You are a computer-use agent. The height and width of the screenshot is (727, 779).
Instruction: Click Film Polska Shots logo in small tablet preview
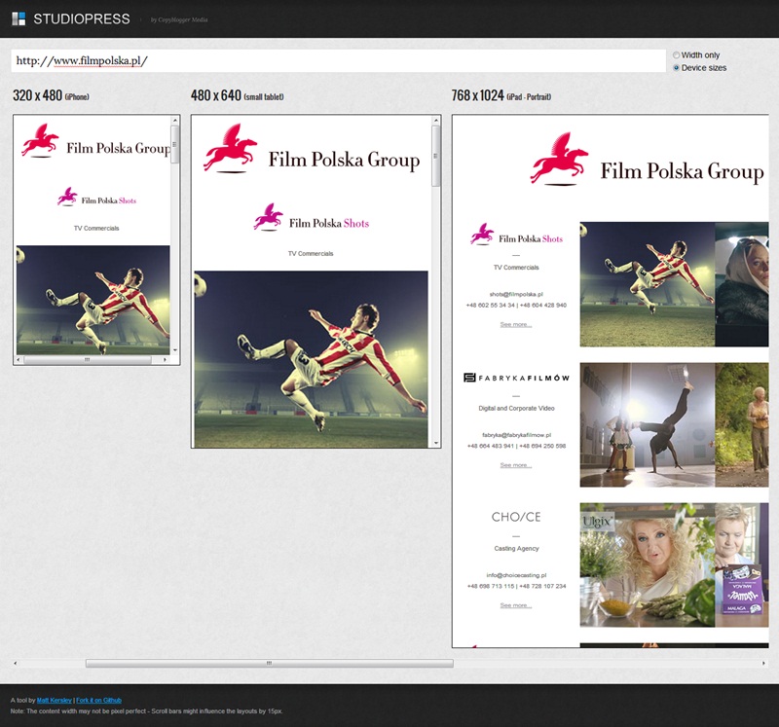[311, 217]
